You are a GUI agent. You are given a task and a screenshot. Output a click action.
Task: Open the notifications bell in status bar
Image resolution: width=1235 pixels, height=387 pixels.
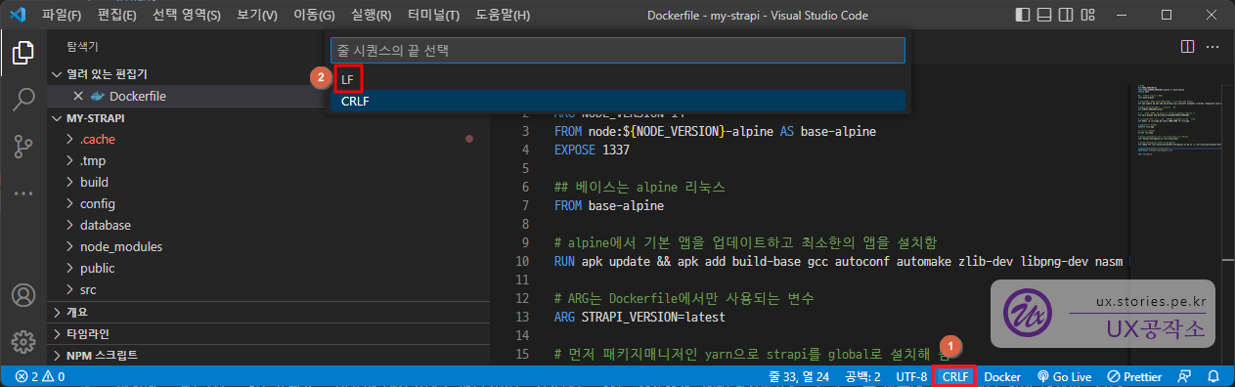point(1213,376)
